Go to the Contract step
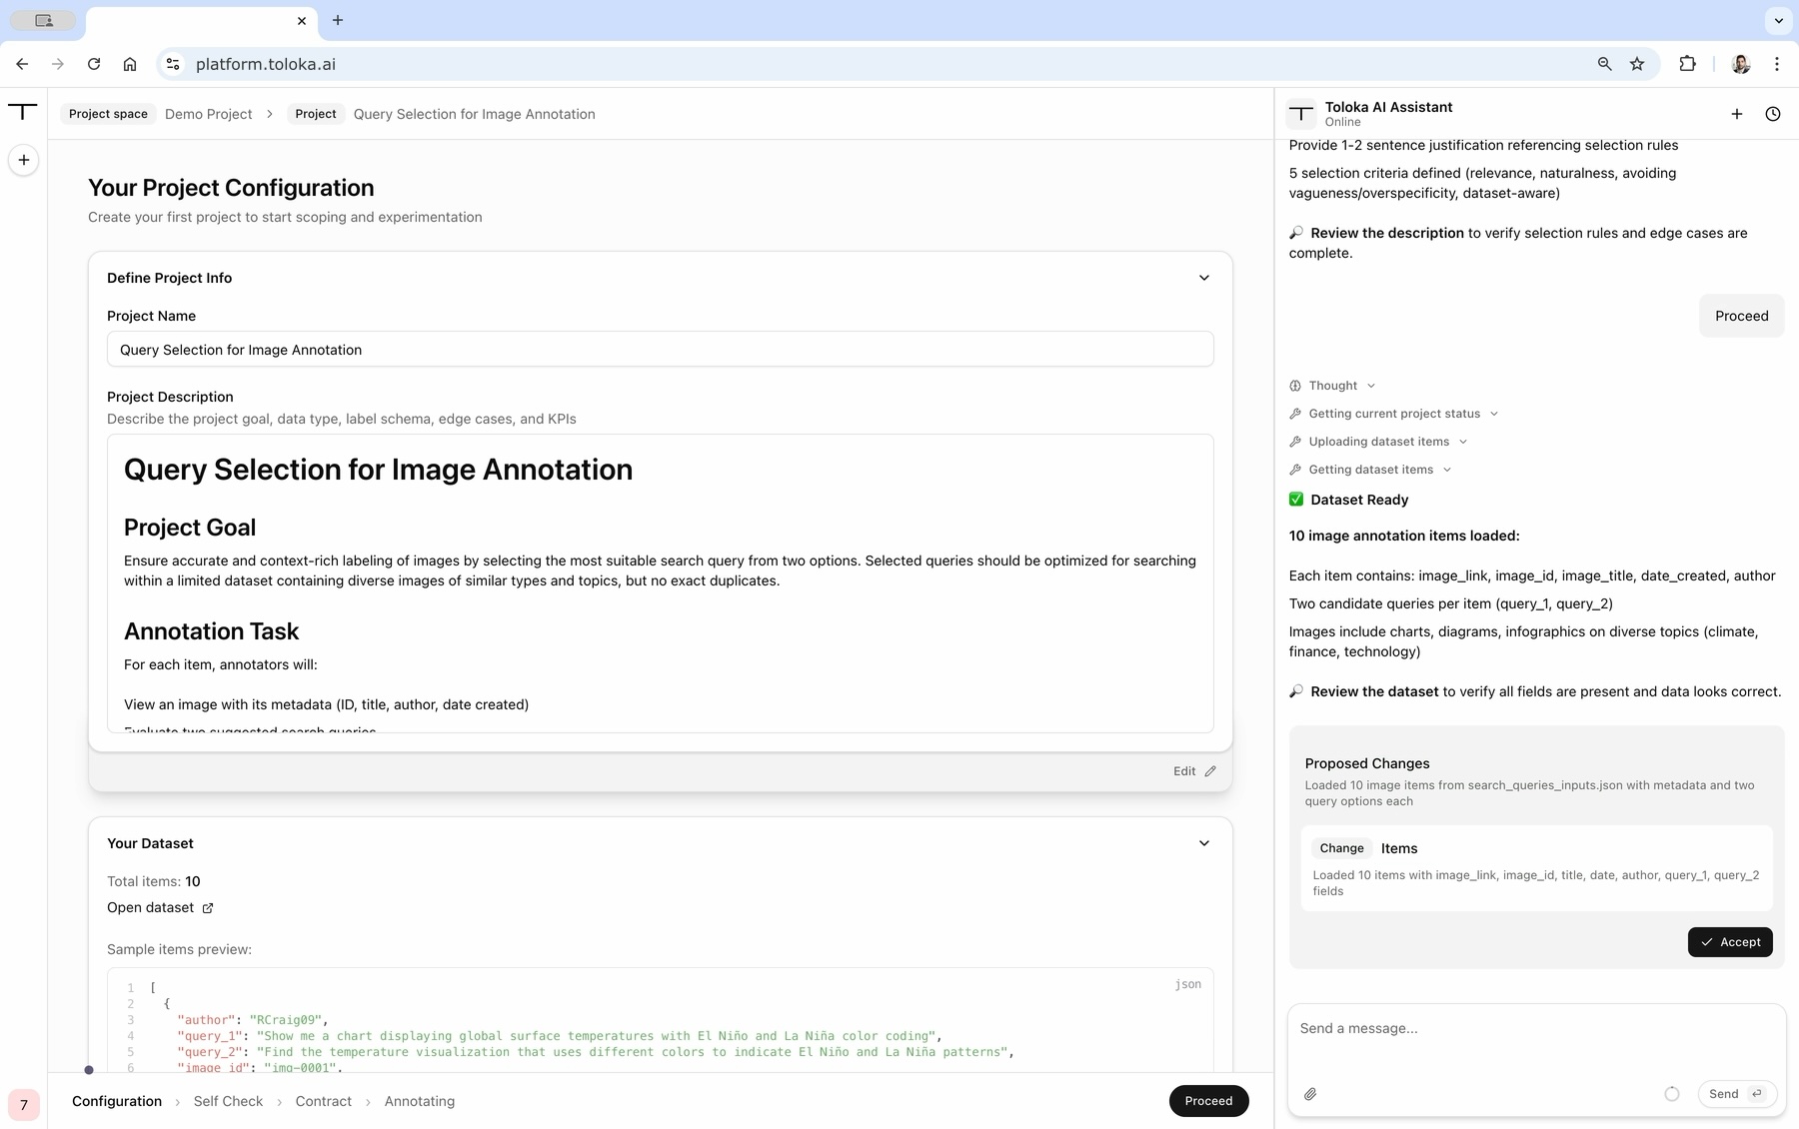1799x1129 pixels. tap(323, 1101)
